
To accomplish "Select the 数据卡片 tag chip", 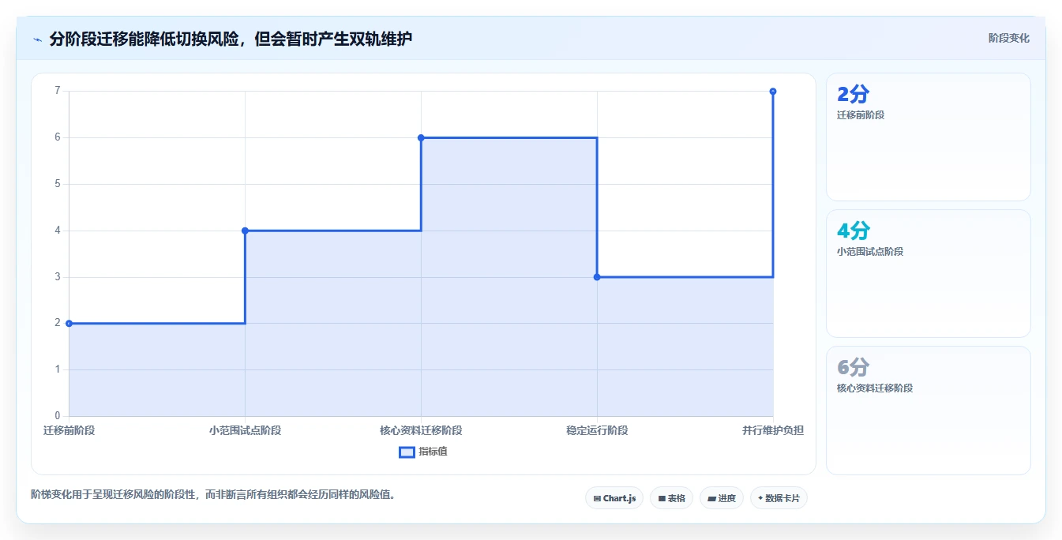I will [779, 498].
